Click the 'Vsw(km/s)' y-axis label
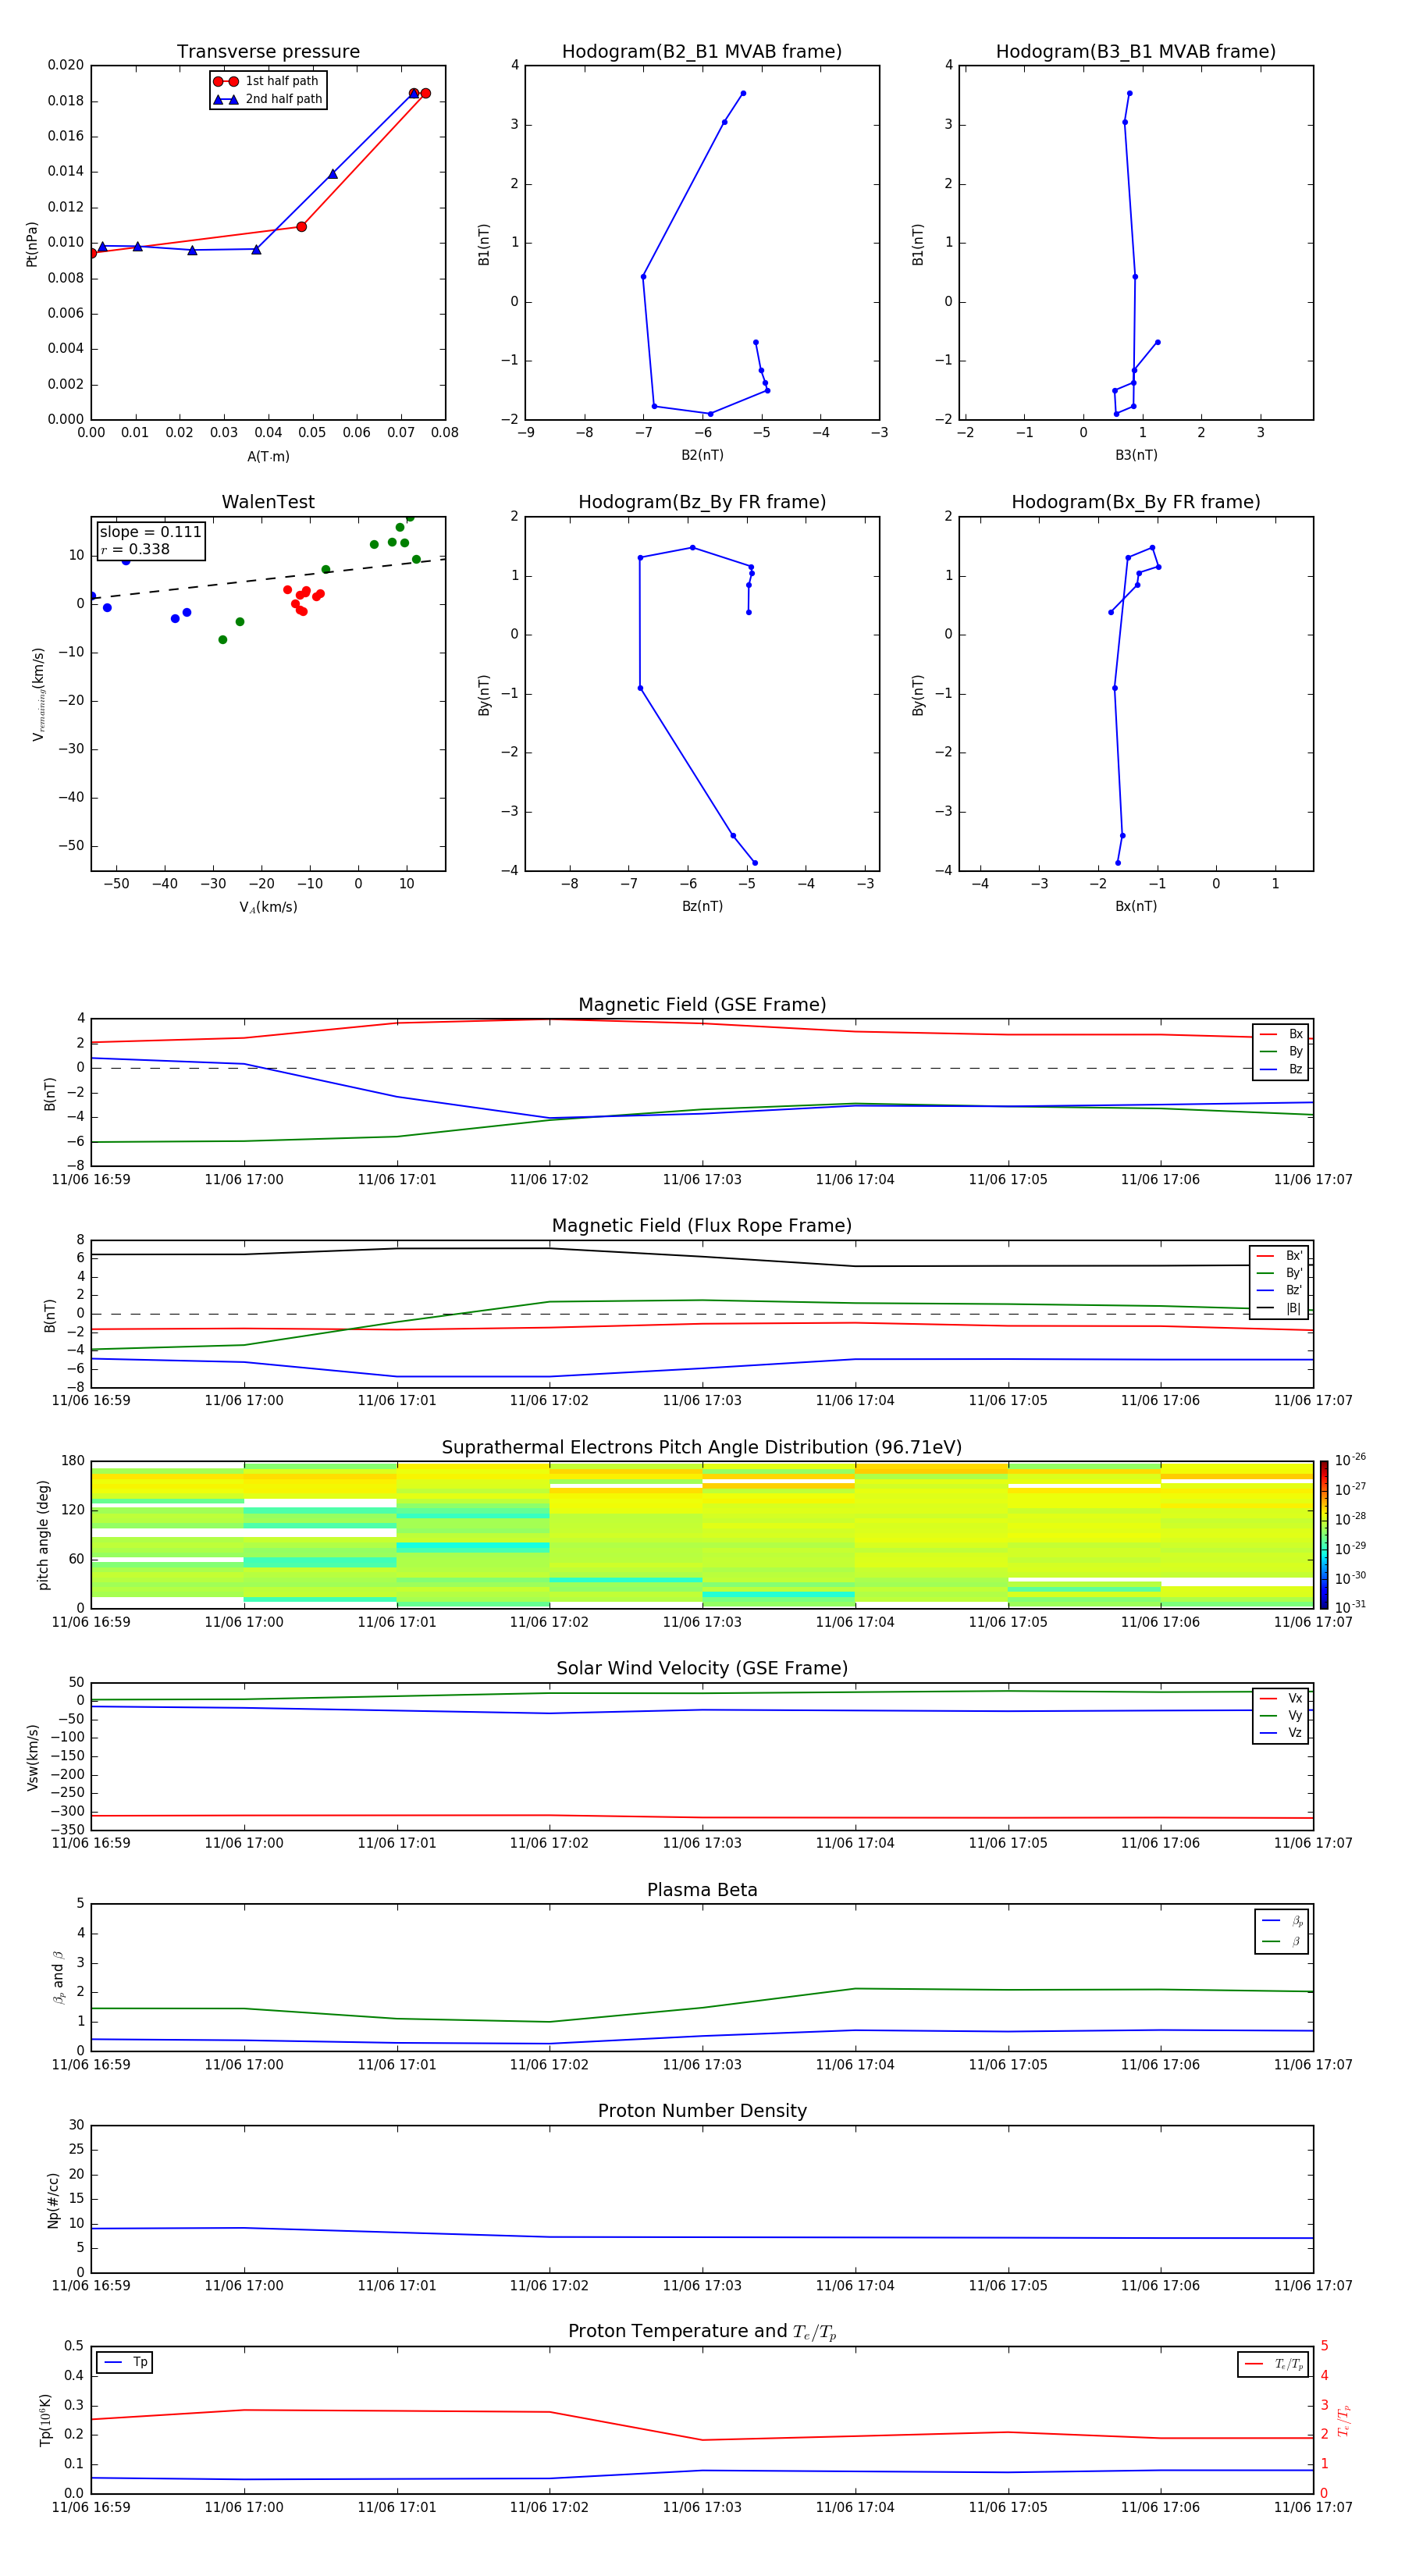 33,1757
